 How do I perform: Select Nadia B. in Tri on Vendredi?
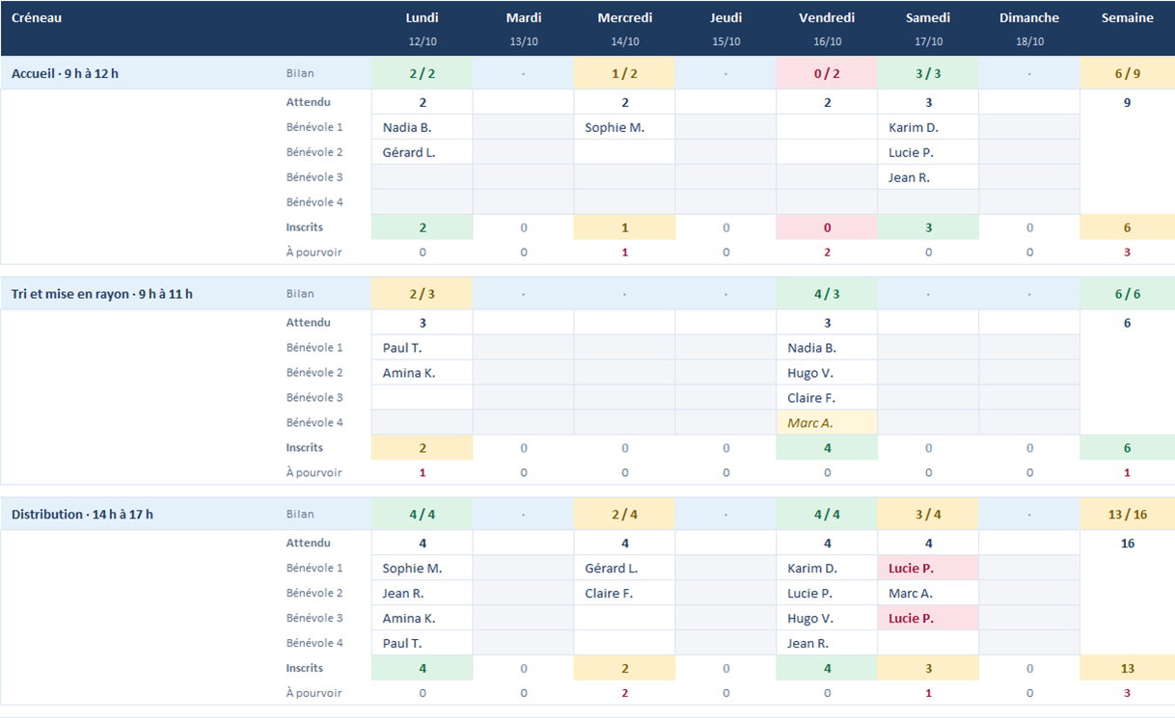(x=827, y=348)
